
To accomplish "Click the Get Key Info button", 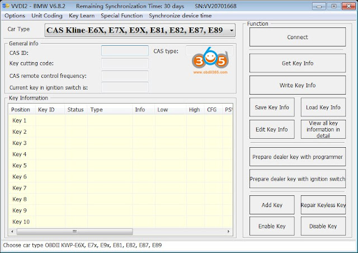I will [298, 63].
